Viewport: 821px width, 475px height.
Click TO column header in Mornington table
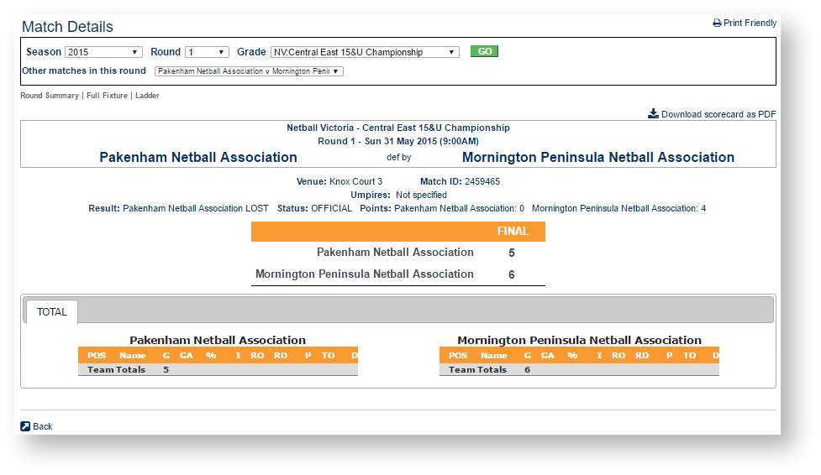click(690, 355)
